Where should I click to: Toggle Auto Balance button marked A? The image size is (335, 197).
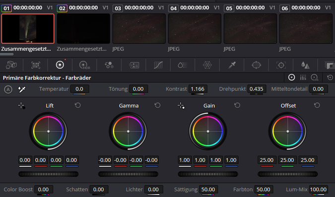click(8, 89)
